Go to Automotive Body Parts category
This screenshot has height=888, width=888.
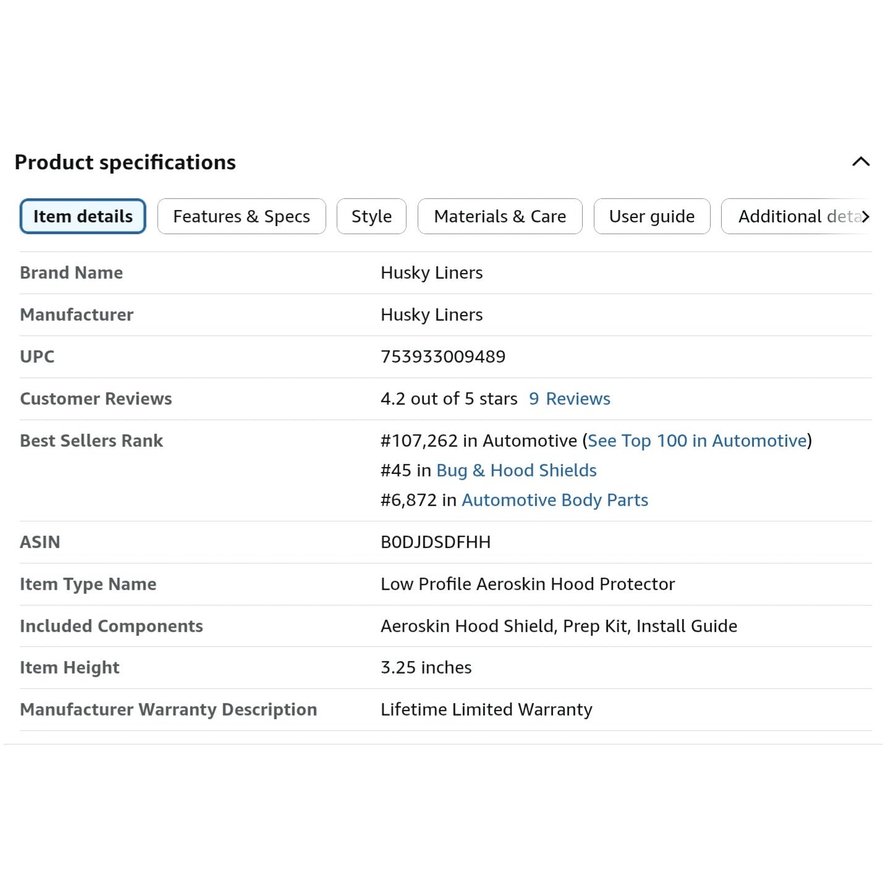coord(554,500)
